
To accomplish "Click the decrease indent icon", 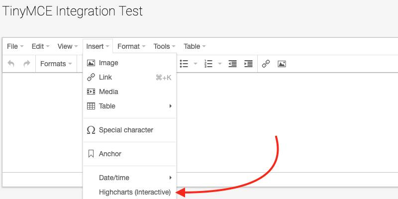I will coord(232,64).
